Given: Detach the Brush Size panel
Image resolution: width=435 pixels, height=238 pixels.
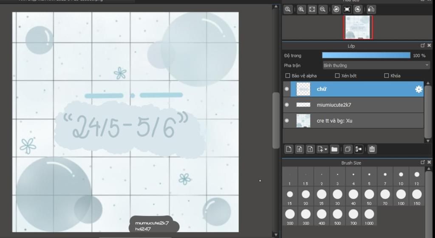Looking at the screenshot, I should tap(423, 162).
